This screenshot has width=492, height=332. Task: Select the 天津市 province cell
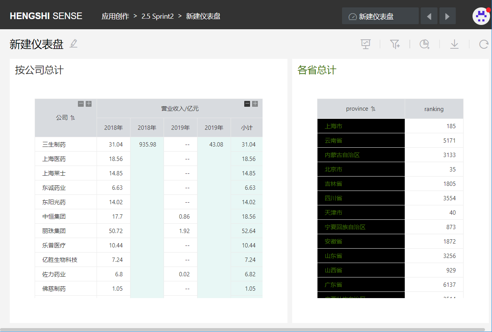[361, 212]
